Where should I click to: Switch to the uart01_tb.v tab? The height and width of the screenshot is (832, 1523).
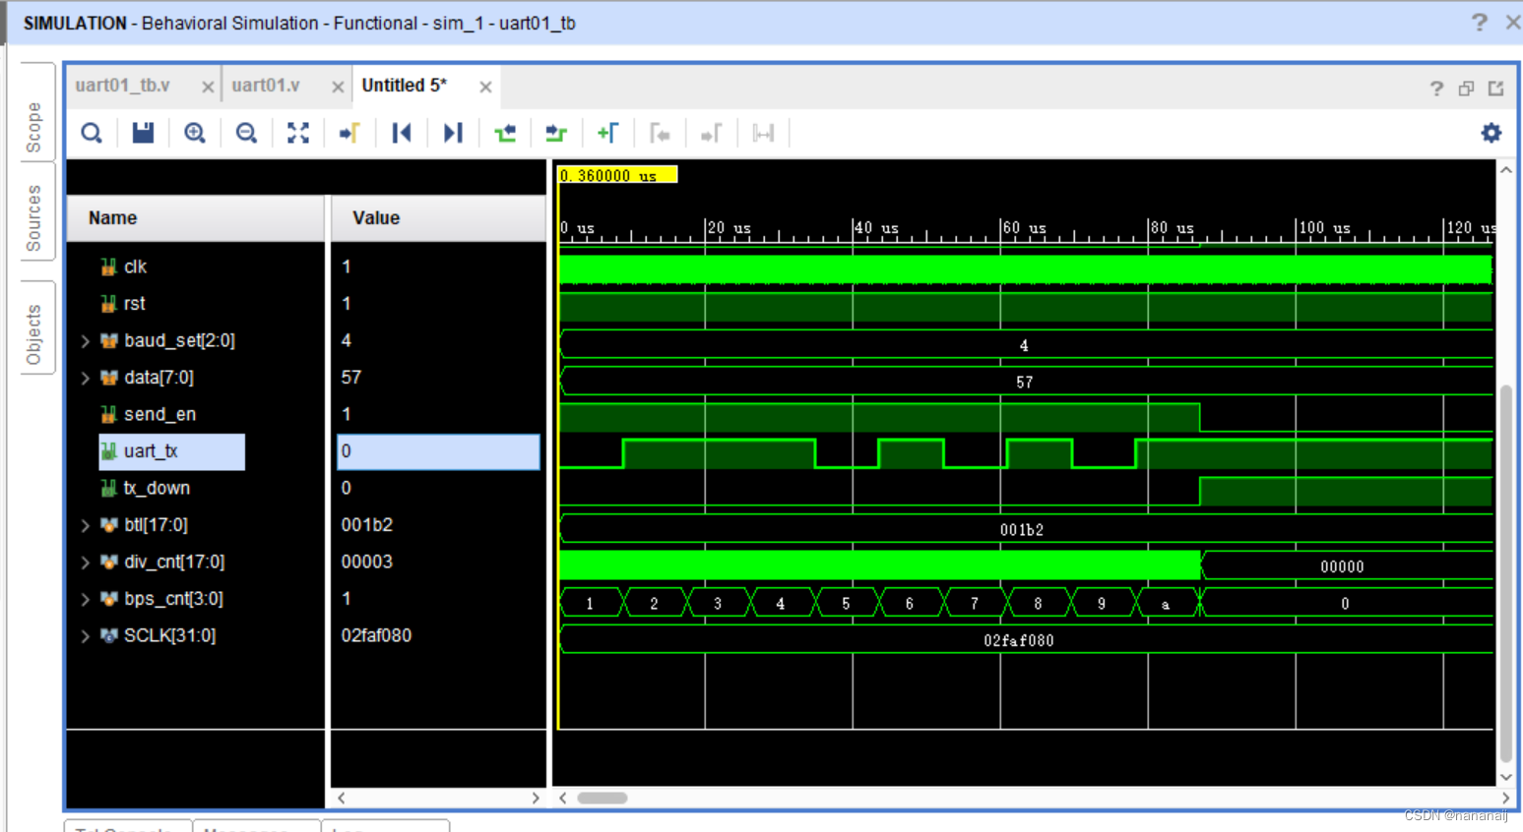pyautogui.click(x=123, y=86)
